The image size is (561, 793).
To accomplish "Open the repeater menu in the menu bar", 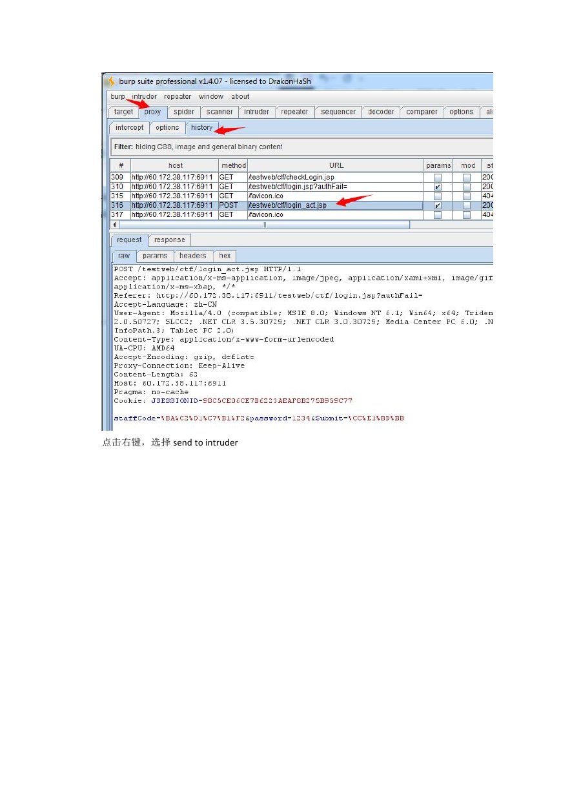I will click(x=178, y=97).
